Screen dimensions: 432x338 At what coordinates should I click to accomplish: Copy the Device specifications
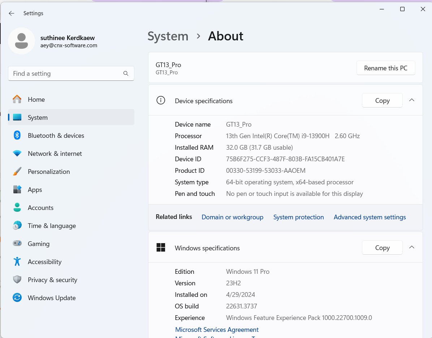(x=383, y=101)
